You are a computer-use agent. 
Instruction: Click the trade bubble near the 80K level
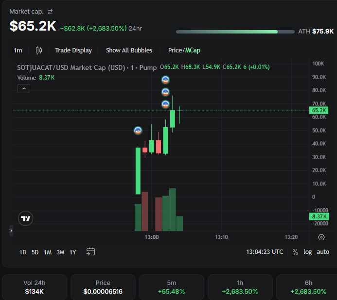tap(165, 92)
